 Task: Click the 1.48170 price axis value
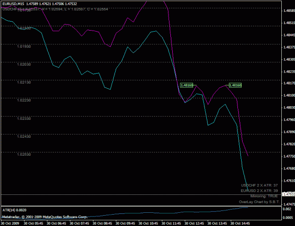point(289,83)
